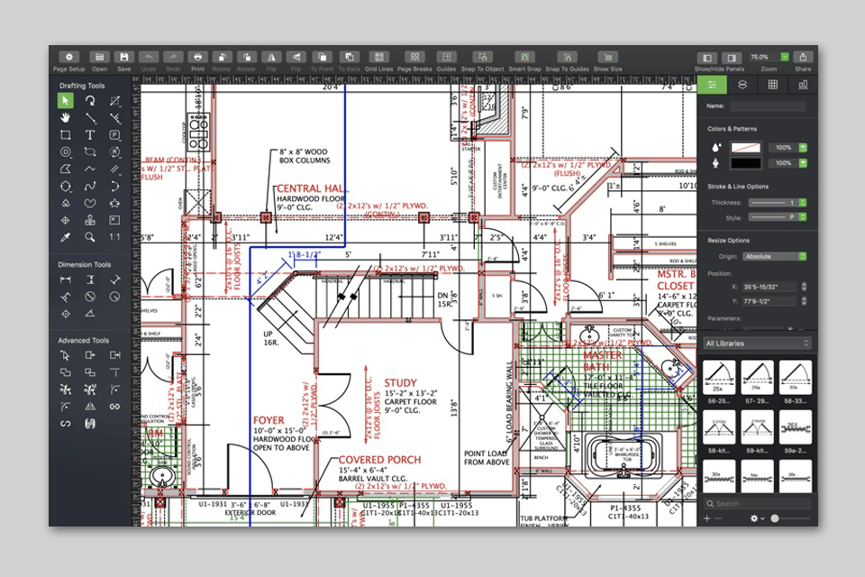This screenshot has width=865, height=577.
Task: Select the heart shape tool
Action: pos(90,203)
